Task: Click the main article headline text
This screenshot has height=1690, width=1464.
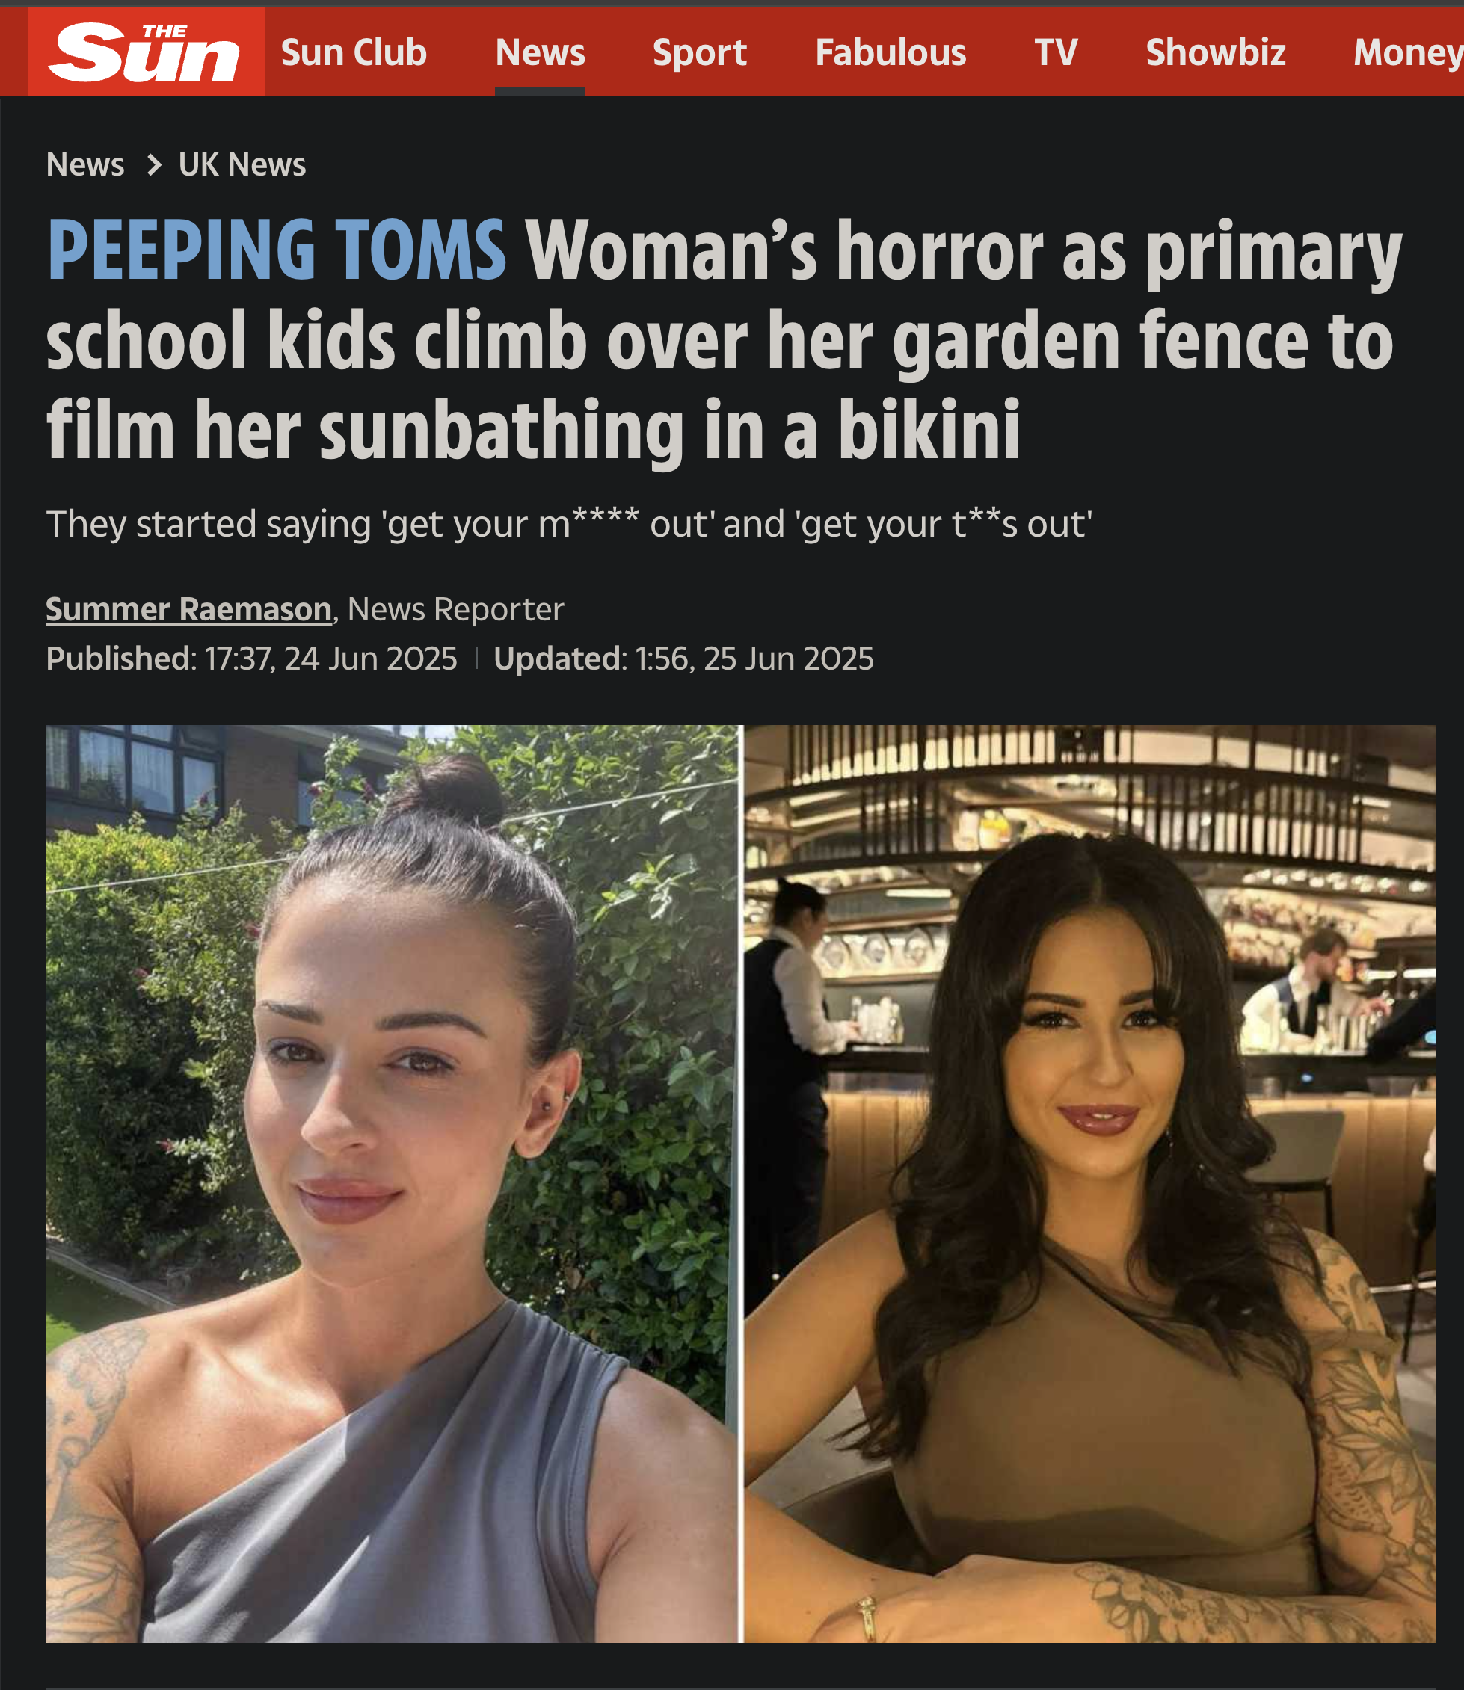Action: click(x=724, y=339)
